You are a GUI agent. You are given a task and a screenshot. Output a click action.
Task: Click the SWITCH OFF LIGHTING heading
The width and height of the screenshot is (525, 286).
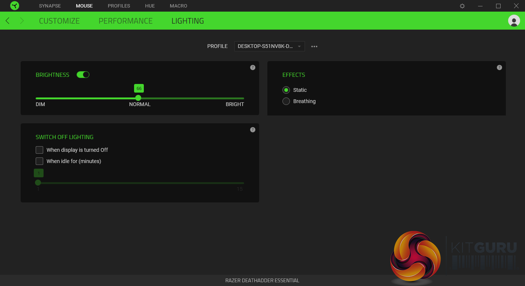65,137
